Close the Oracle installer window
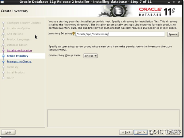The width and height of the screenshot is (184, 138). [x=179, y=2]
